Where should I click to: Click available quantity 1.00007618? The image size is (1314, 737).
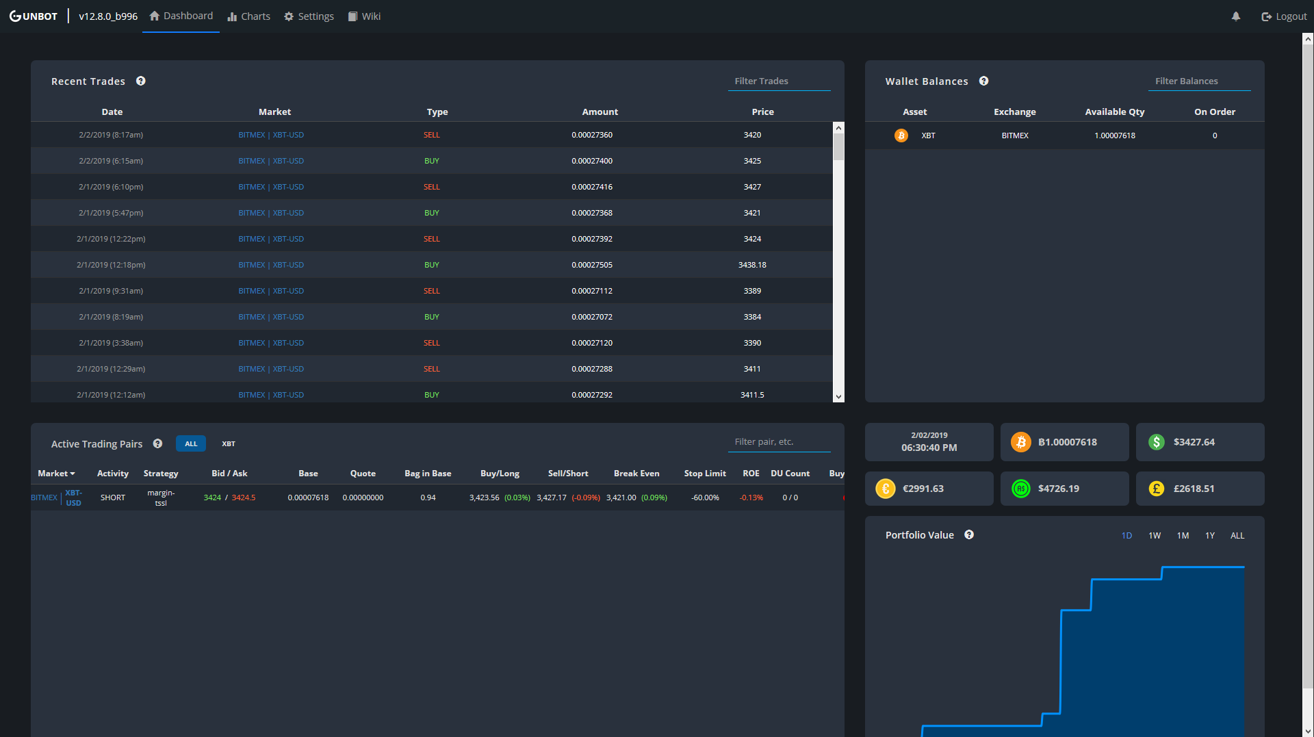[1115, 135]
